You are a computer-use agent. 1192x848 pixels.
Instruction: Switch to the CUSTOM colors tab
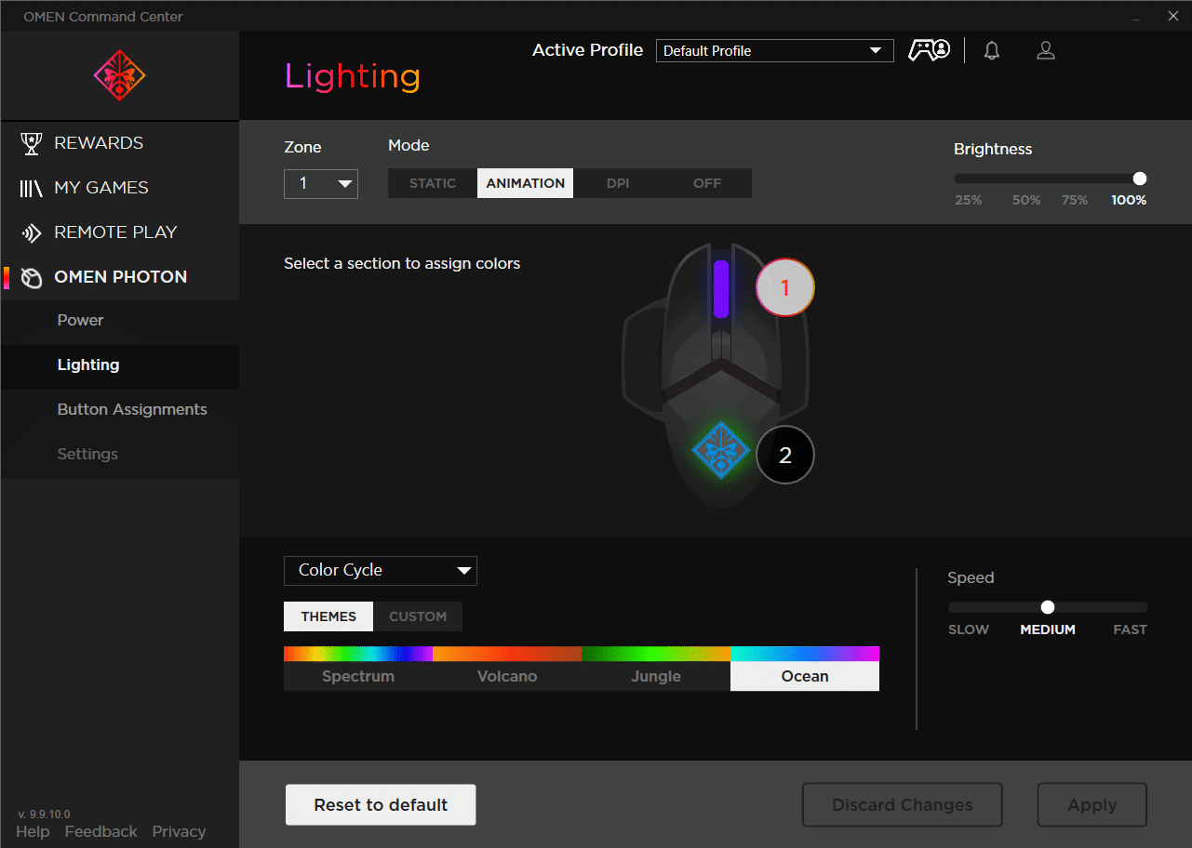[x=418, y=616]
